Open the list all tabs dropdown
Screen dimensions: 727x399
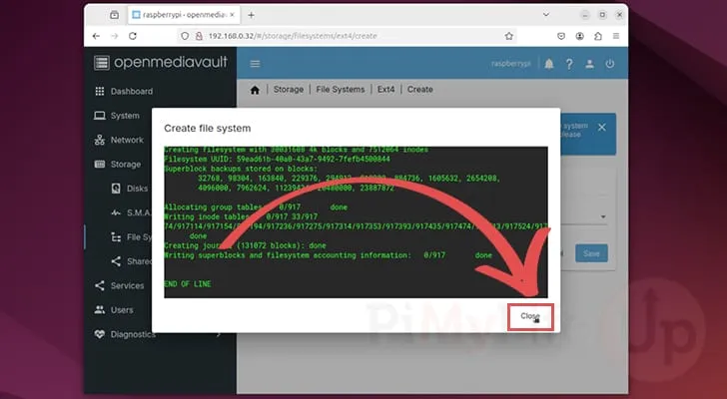coord(546,15)
